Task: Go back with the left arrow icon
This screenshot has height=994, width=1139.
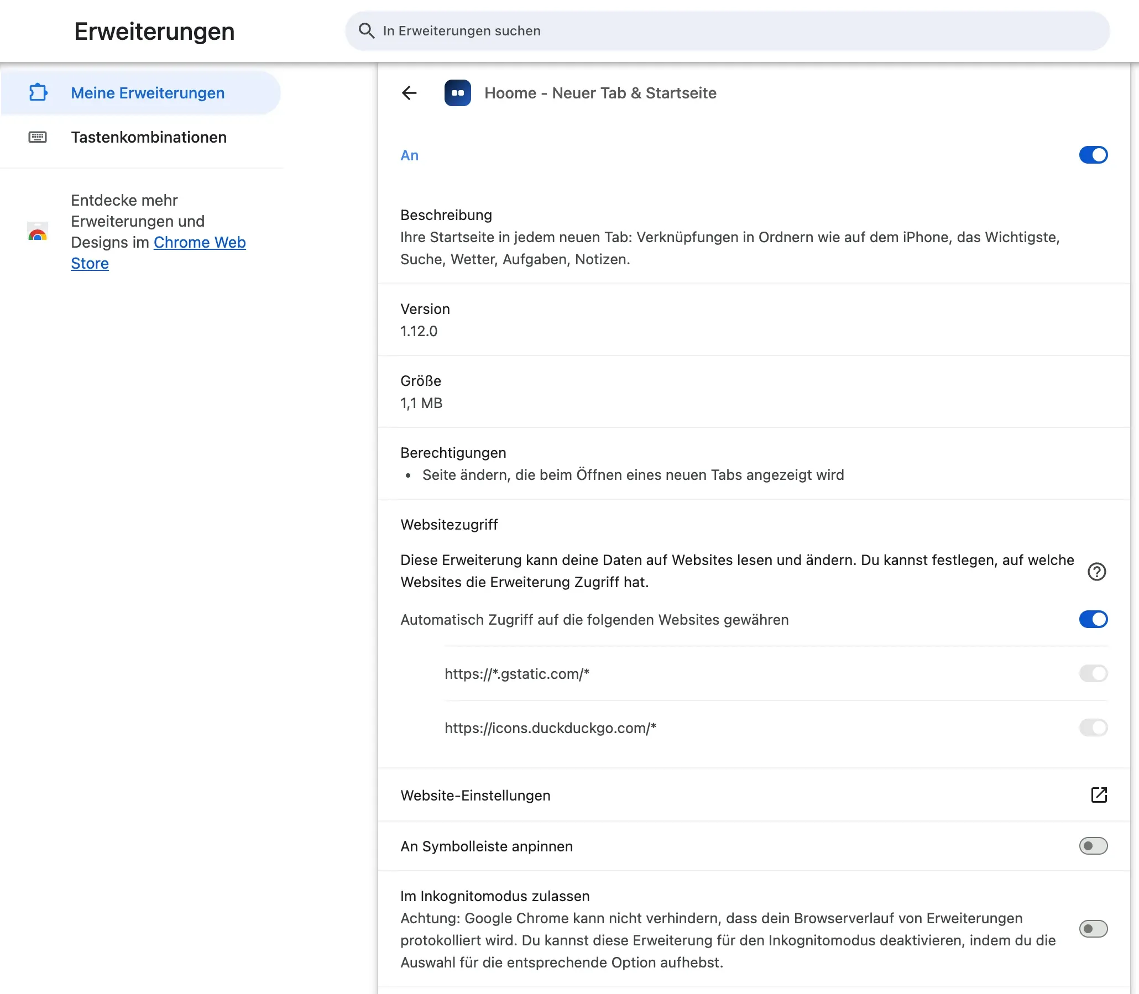Action: (x=409, y=93)
